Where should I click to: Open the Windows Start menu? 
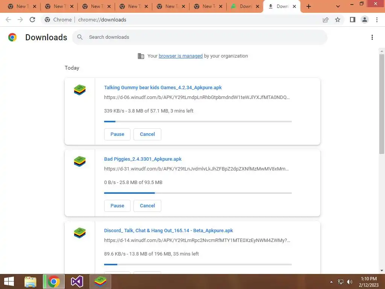click(x=9, y=281)
